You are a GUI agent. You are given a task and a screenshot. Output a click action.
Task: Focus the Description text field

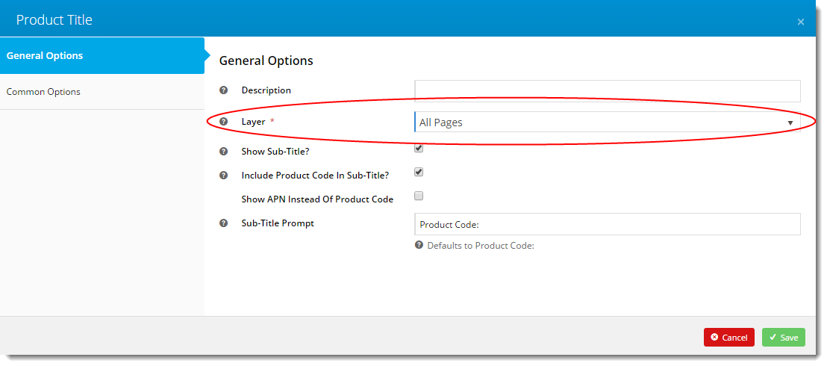(608, 91)
